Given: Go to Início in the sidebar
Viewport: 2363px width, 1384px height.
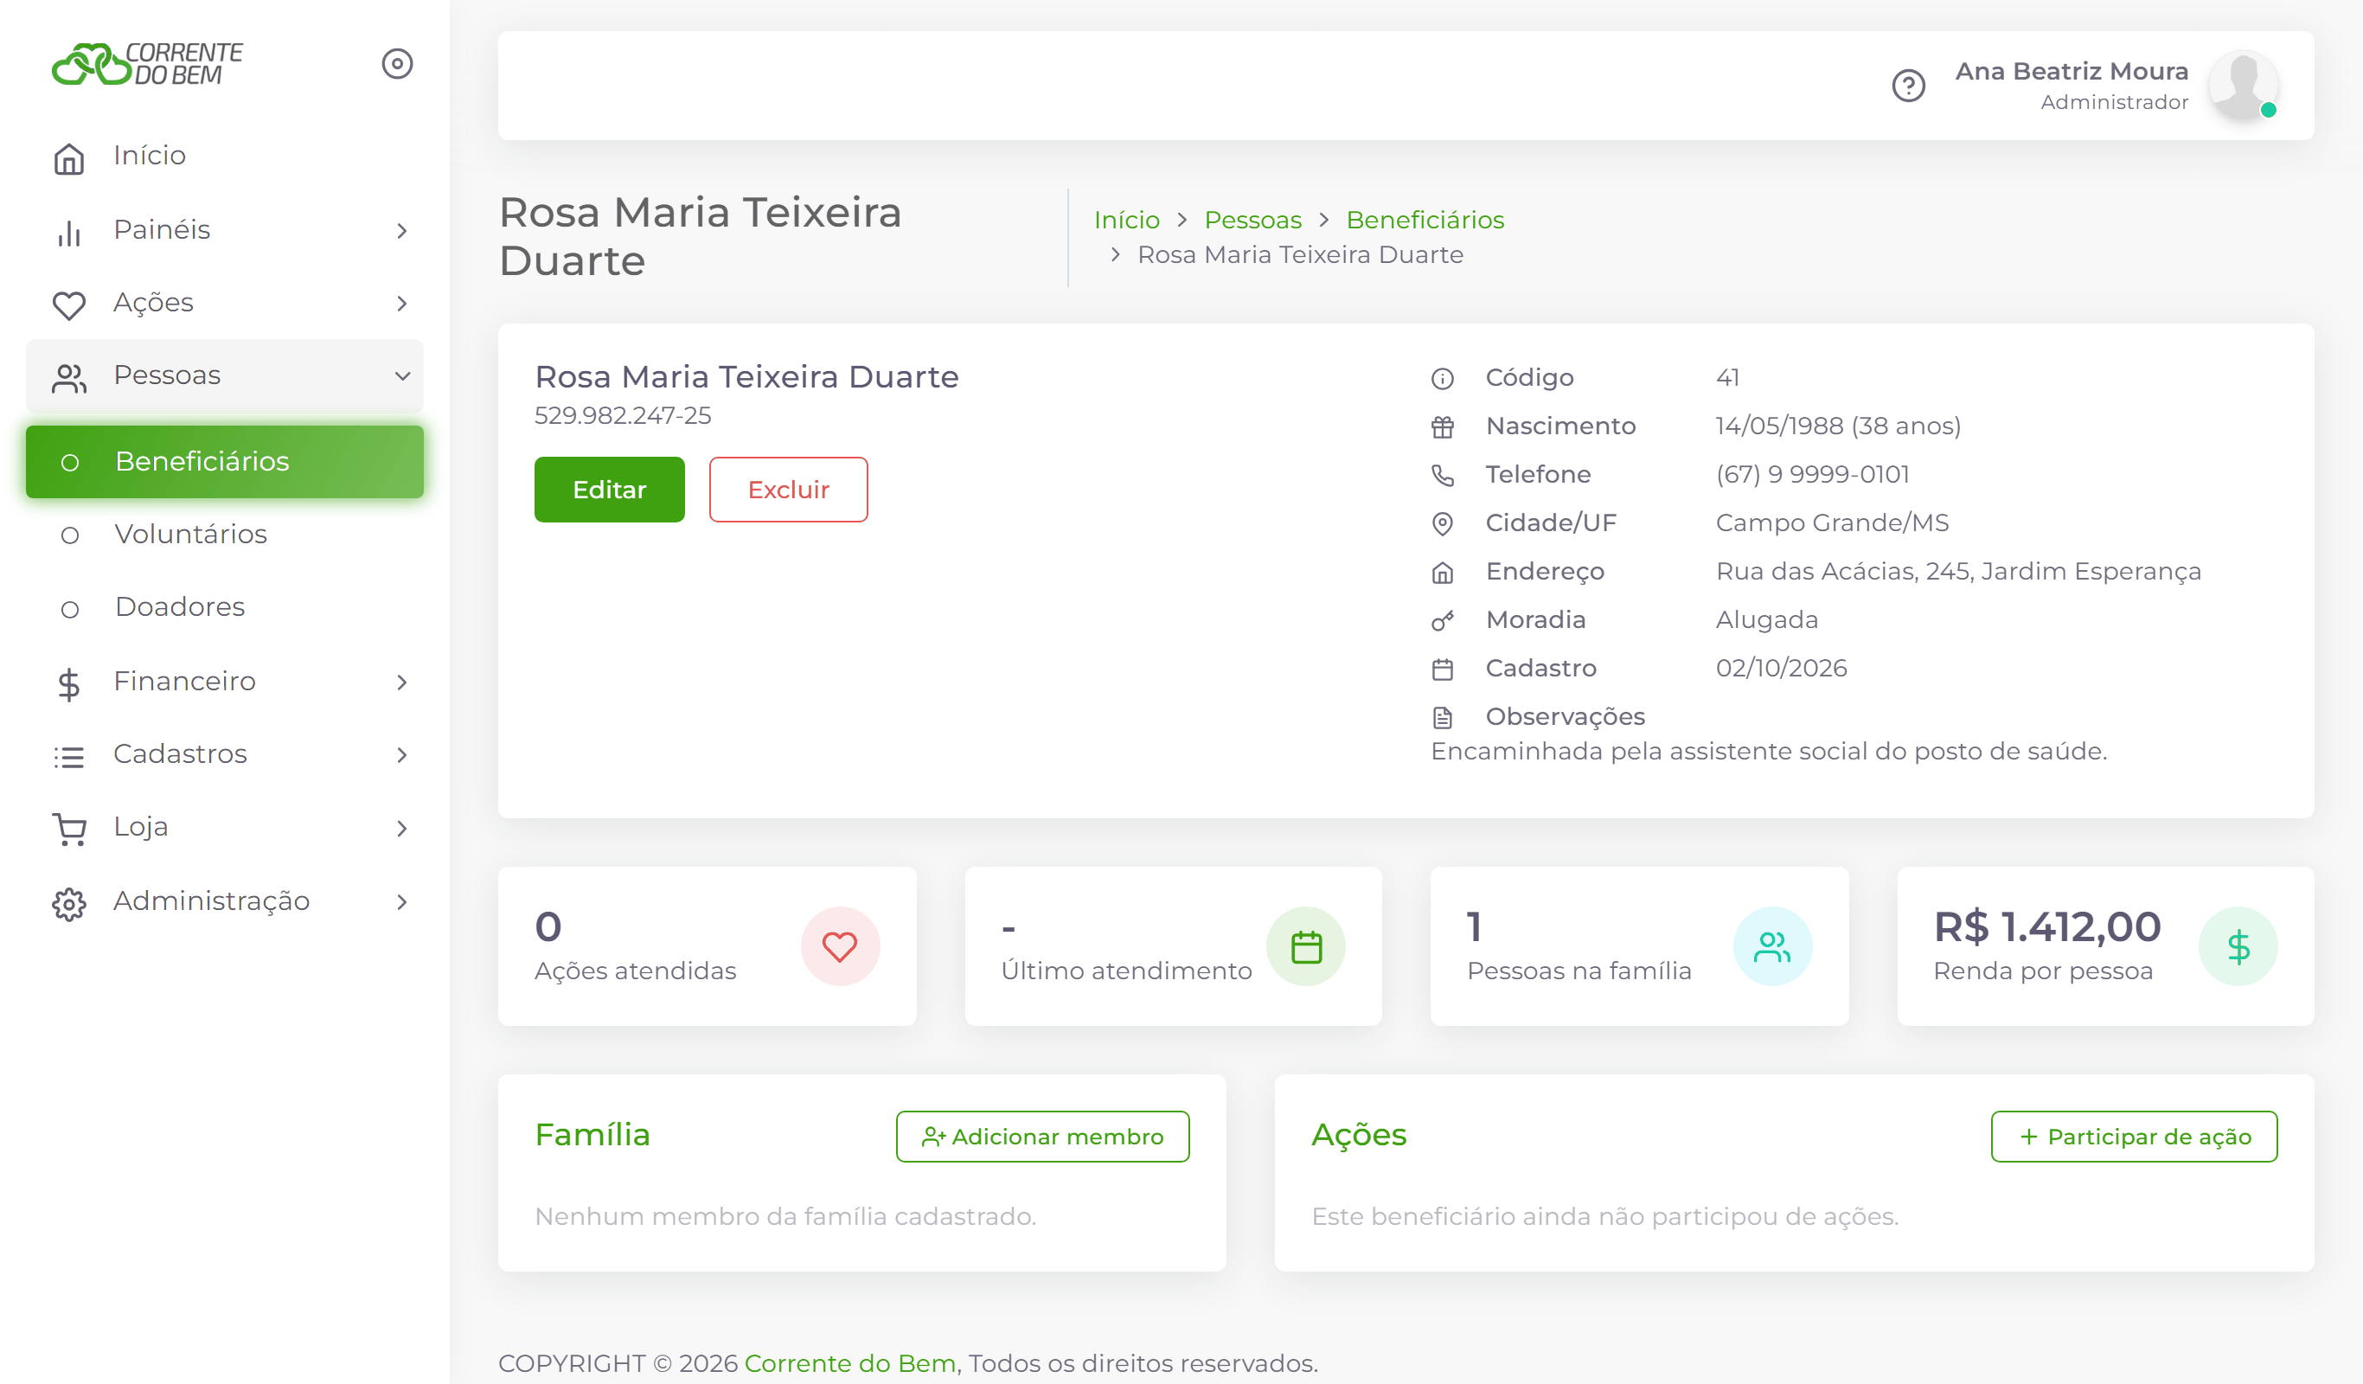Looking at the screenshot, I should [225, 156].
